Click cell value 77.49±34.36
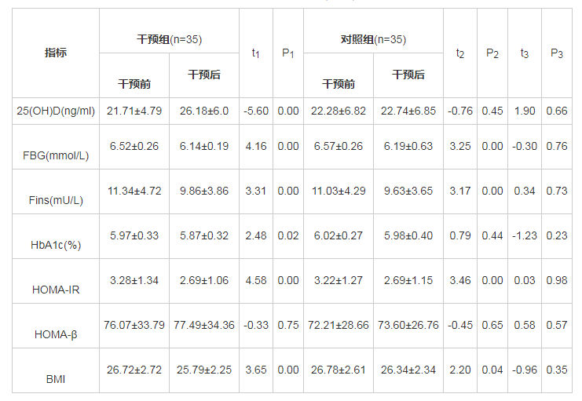Image resolution: width=582 pixels, height=401 pixels. (203, 325)
